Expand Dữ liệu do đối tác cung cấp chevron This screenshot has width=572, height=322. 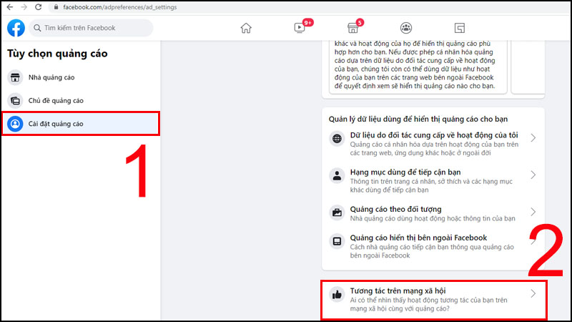pyautogui.click(x=533, y=137)
